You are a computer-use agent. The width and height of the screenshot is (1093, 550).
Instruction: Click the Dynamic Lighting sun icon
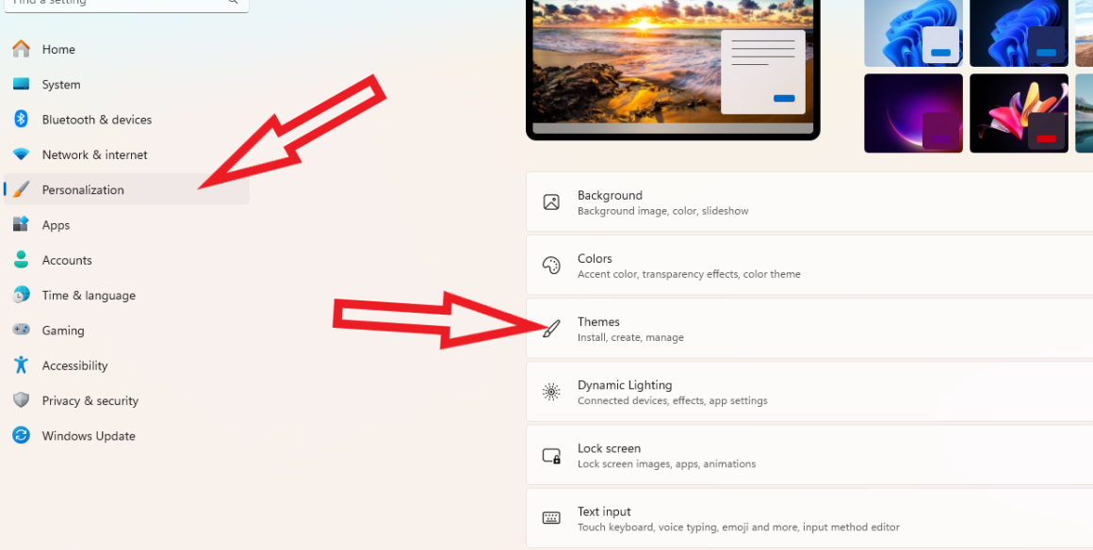point(551,392)
